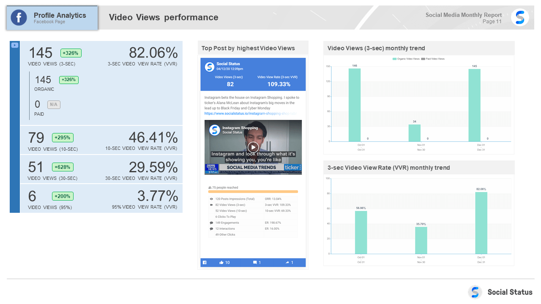Click the 6 video views (95%) number
The image size is (541, 304).
(x=32, y=196)
